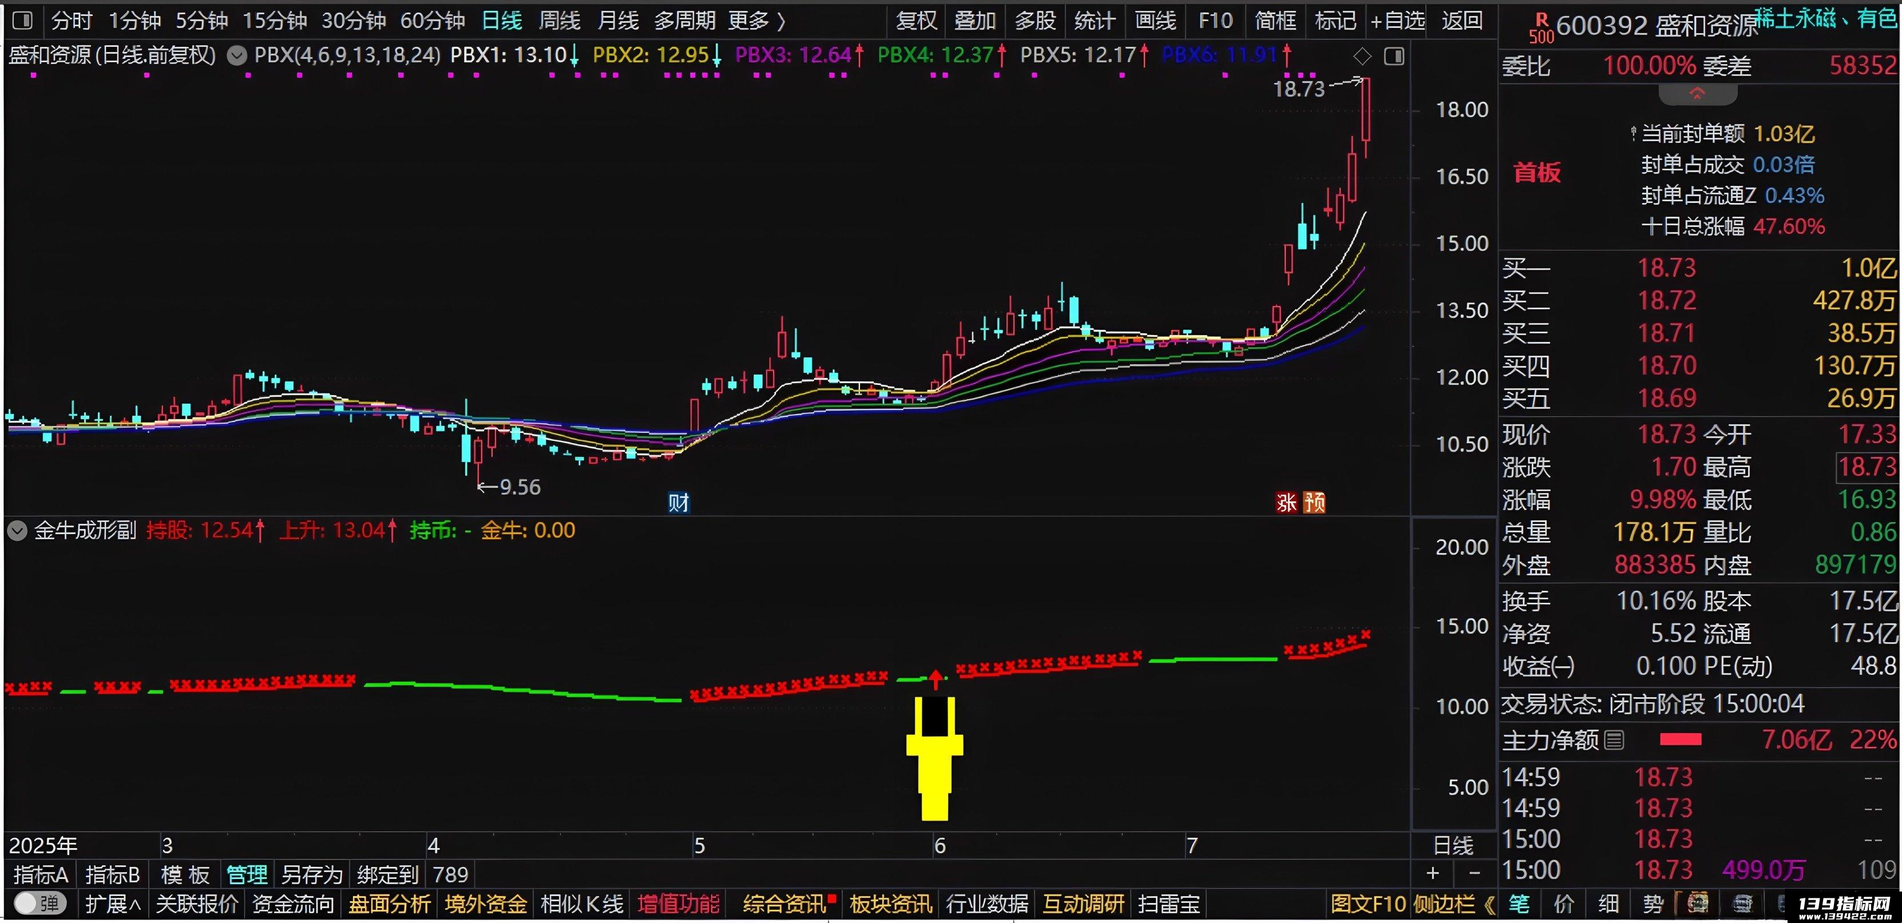
Task: Click the zoom-out minus button
Action: click(x=1475, y=874)
